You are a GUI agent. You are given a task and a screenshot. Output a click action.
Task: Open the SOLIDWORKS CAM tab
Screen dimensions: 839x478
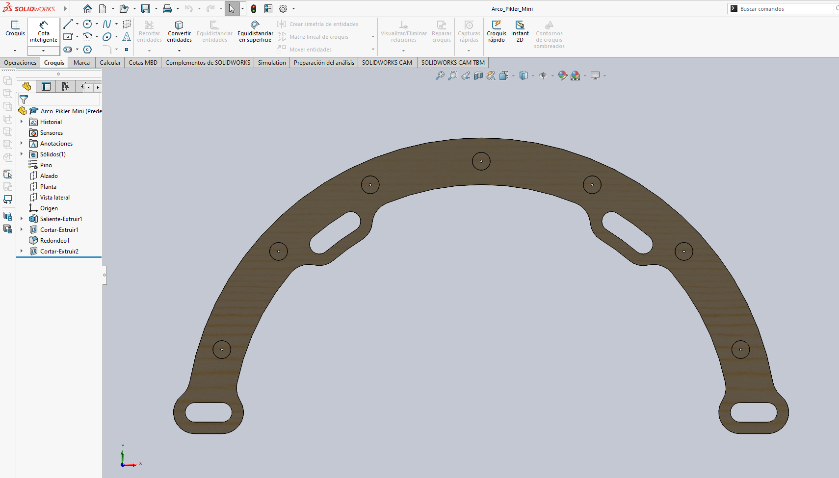click(x=387, y=62)
